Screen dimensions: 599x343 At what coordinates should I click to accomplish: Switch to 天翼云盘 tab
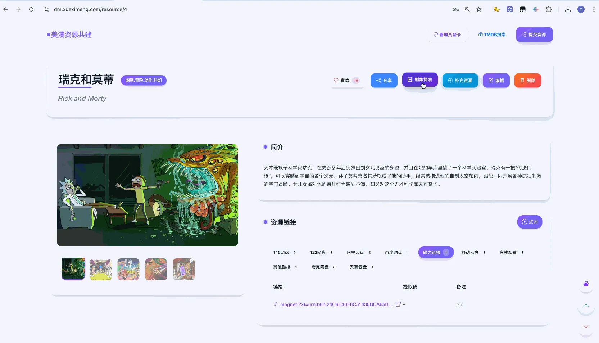361,267
